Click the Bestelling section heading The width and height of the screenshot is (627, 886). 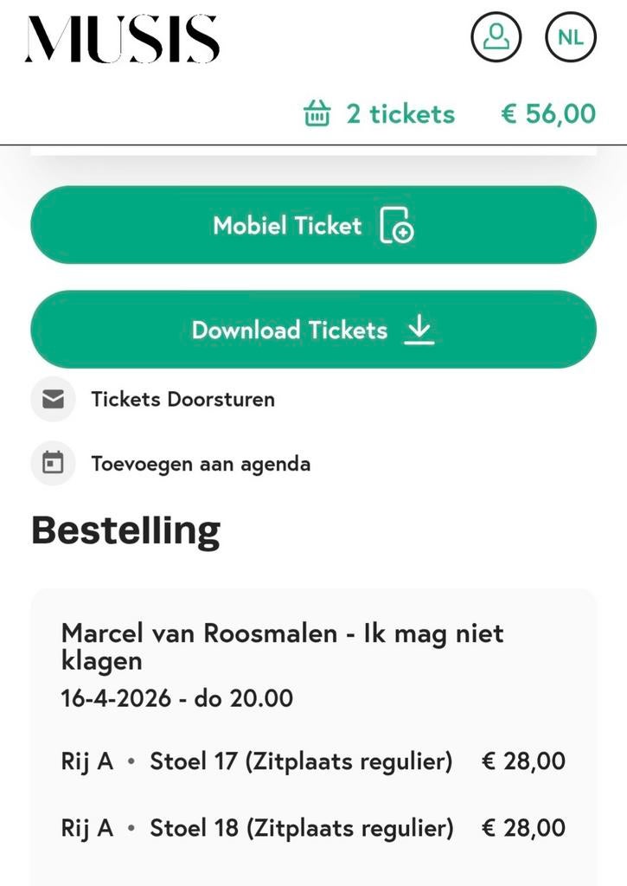point(125,530)
